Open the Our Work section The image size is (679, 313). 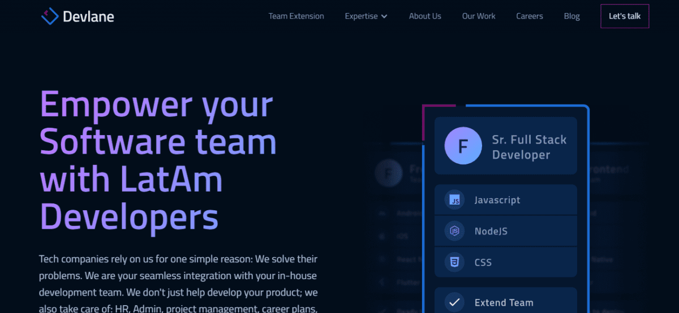(479, 16)
